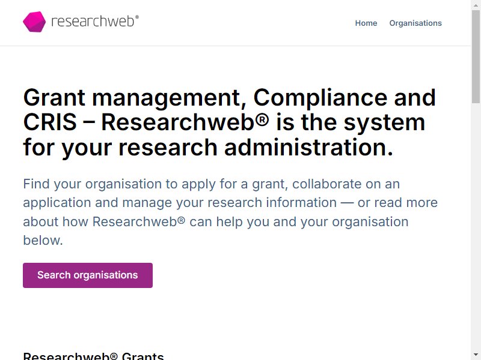Open the Home navigation link

pyautogui.click(x=366, y=23)
